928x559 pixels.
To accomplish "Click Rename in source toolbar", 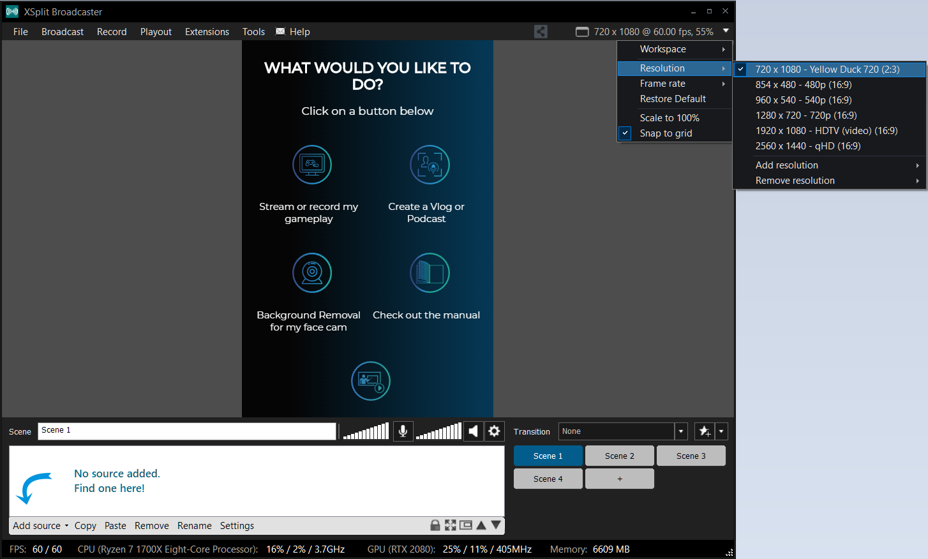I will point(195,525).
